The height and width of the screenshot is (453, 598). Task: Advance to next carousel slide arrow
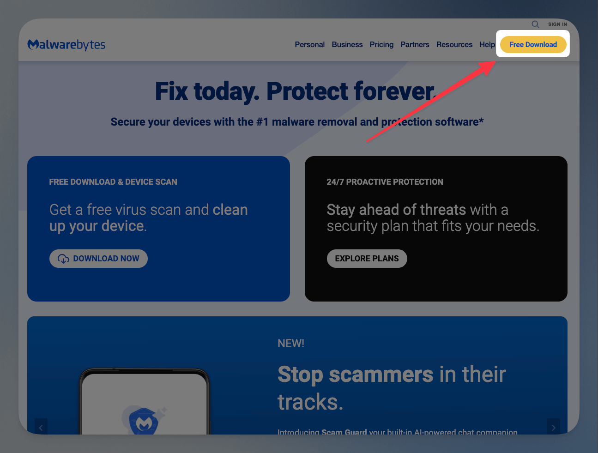click(553, 427)
